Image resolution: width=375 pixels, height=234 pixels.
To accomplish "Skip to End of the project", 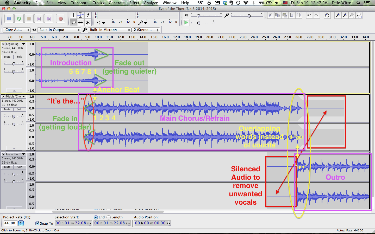I will (x=49, y=19).
